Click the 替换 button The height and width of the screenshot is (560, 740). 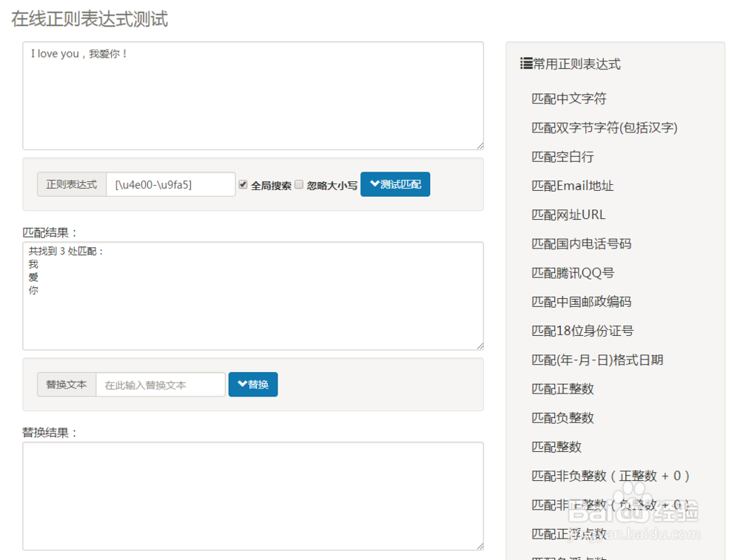(253, 385)
